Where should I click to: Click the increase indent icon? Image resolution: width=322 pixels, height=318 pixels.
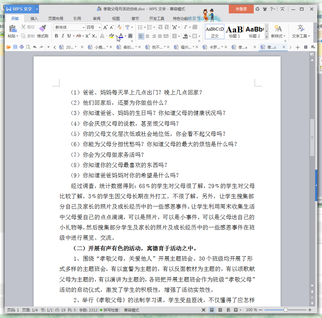167,27
